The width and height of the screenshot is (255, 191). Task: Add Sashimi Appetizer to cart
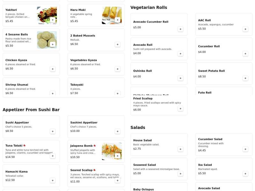(x=118, y=131)
